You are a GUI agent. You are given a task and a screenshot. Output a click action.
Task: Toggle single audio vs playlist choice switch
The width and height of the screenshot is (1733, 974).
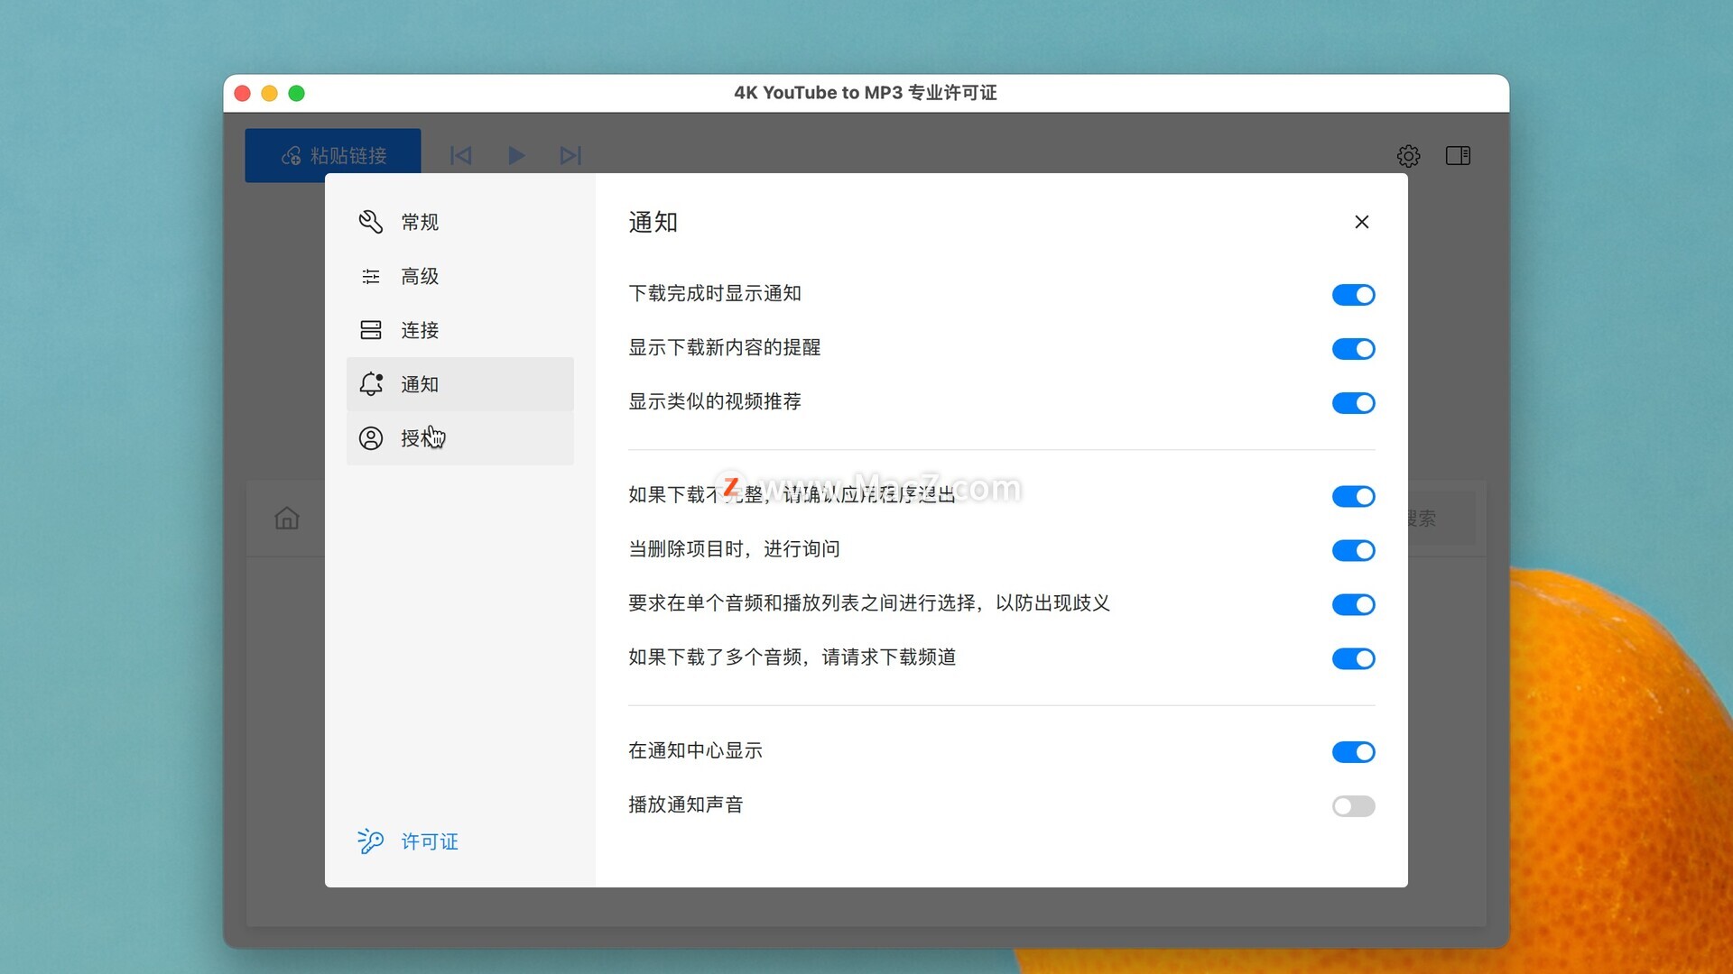[1353, 604]
